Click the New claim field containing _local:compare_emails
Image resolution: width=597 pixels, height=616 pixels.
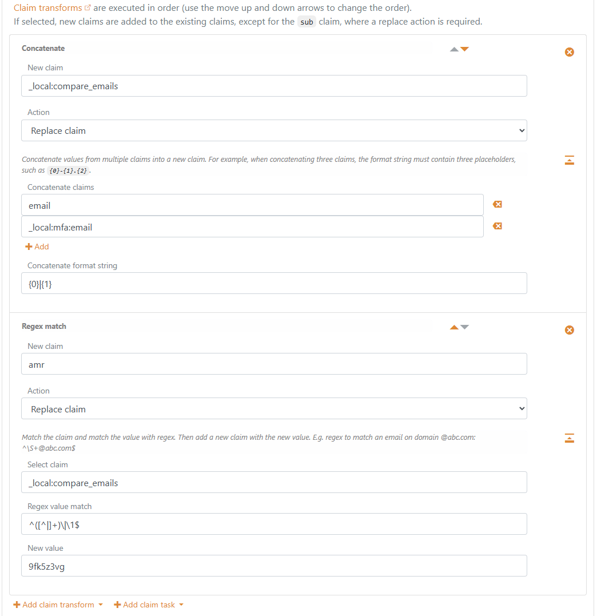274,86
